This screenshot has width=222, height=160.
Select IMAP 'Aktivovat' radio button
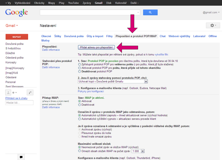click(x=80, y=101)
